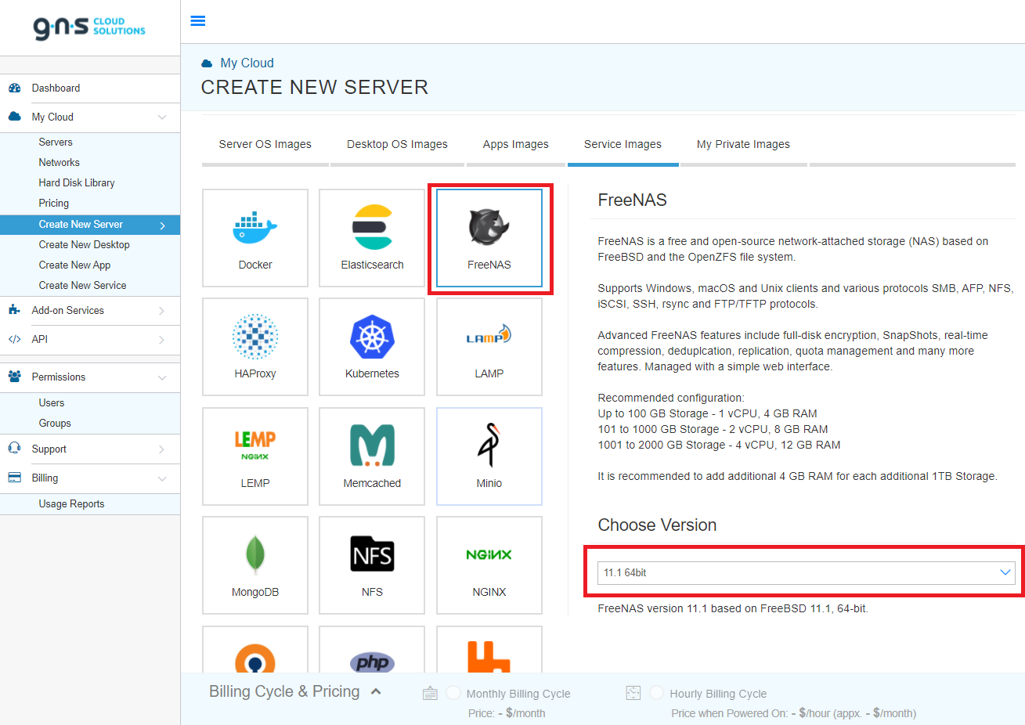The height and width of the screenshot is (725, 1025).
Task: Click the Support headset icon
Action: [14, 449]
